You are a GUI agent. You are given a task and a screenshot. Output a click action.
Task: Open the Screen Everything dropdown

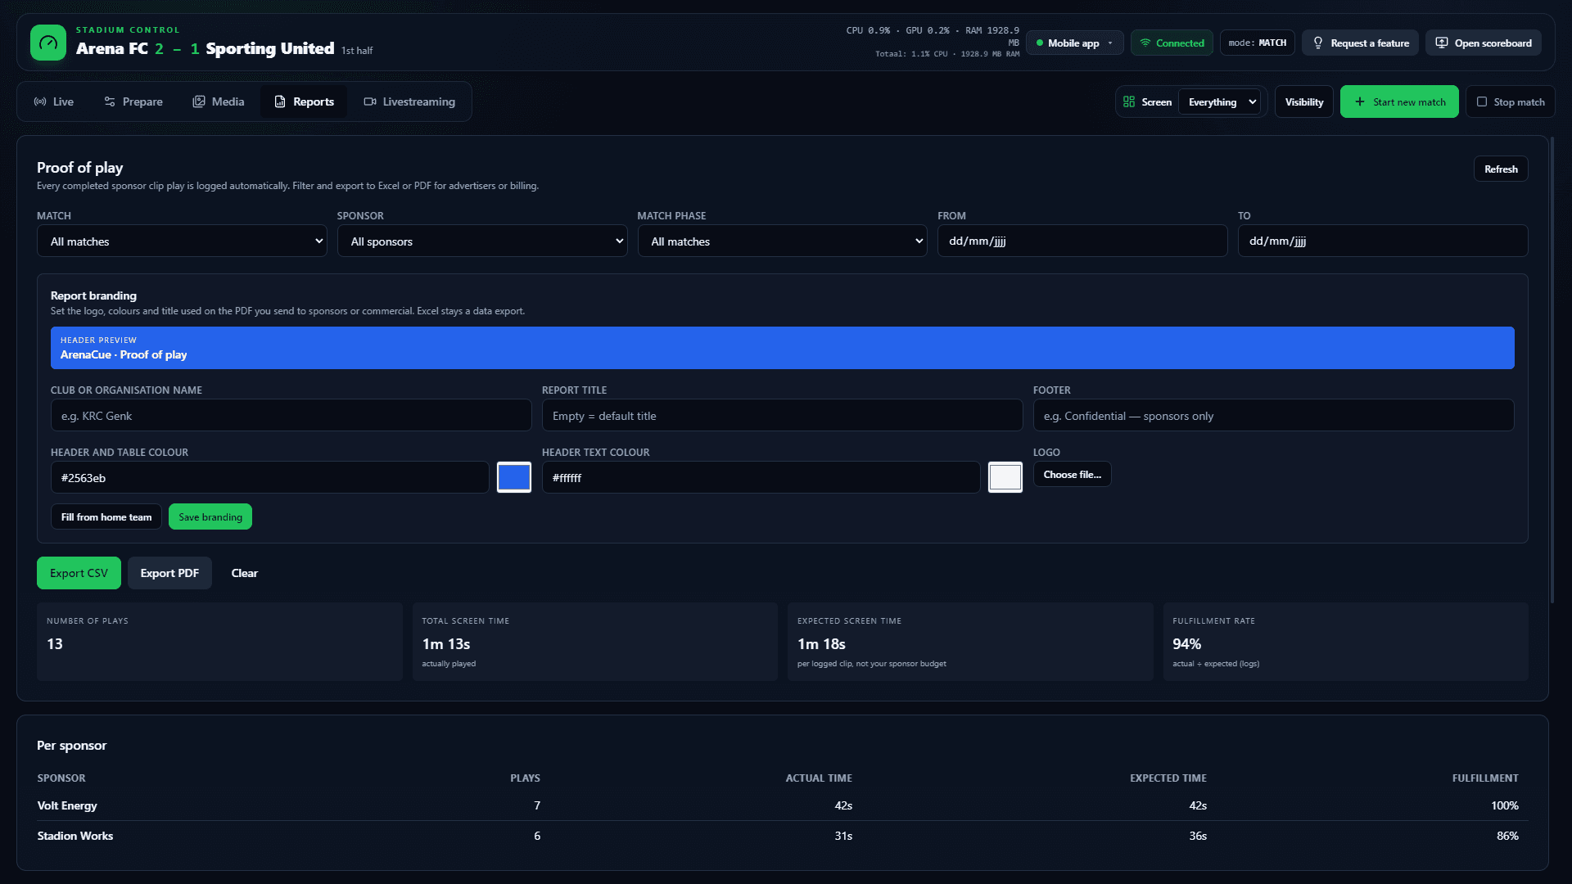pos(1220,101)
